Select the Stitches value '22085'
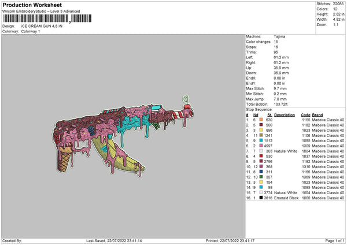 (338, 4)
